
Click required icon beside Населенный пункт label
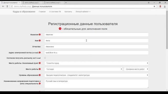click(40, 63)
